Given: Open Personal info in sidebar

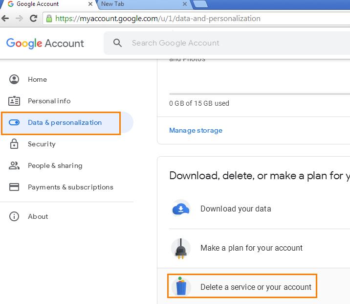Looking at the screenshot, I should tap(66, 101).
